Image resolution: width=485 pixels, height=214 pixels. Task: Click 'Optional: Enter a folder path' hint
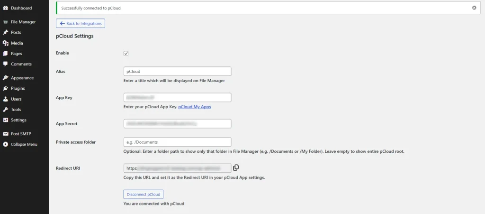point(264,152)
